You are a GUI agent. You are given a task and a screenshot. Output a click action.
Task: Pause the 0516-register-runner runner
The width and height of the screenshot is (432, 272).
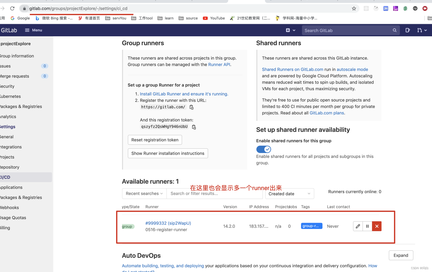click(x=367, y=226)
